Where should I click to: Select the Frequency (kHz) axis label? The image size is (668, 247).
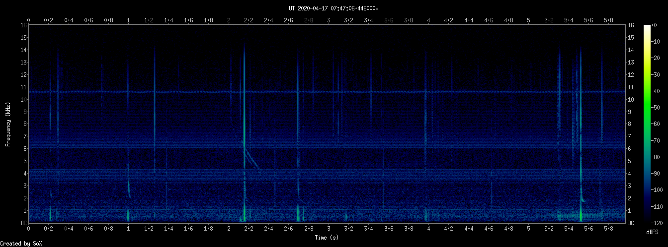coord(8,124)
